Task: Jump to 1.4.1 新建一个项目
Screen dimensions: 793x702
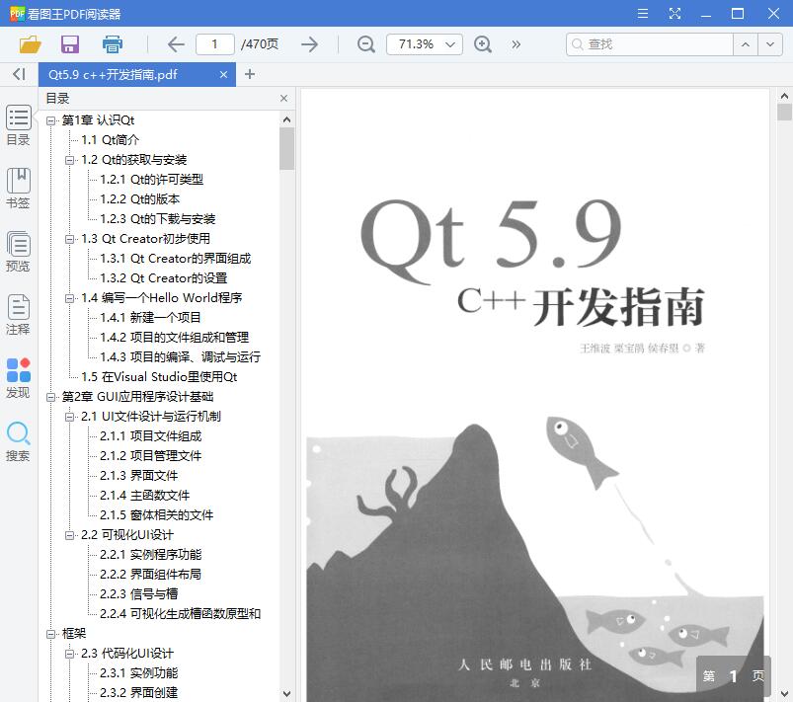Action: click(150, 318)
